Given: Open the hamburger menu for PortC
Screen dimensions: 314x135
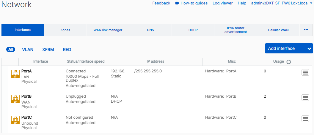Looking at the screenshot, I should click(x=305, y=119).
